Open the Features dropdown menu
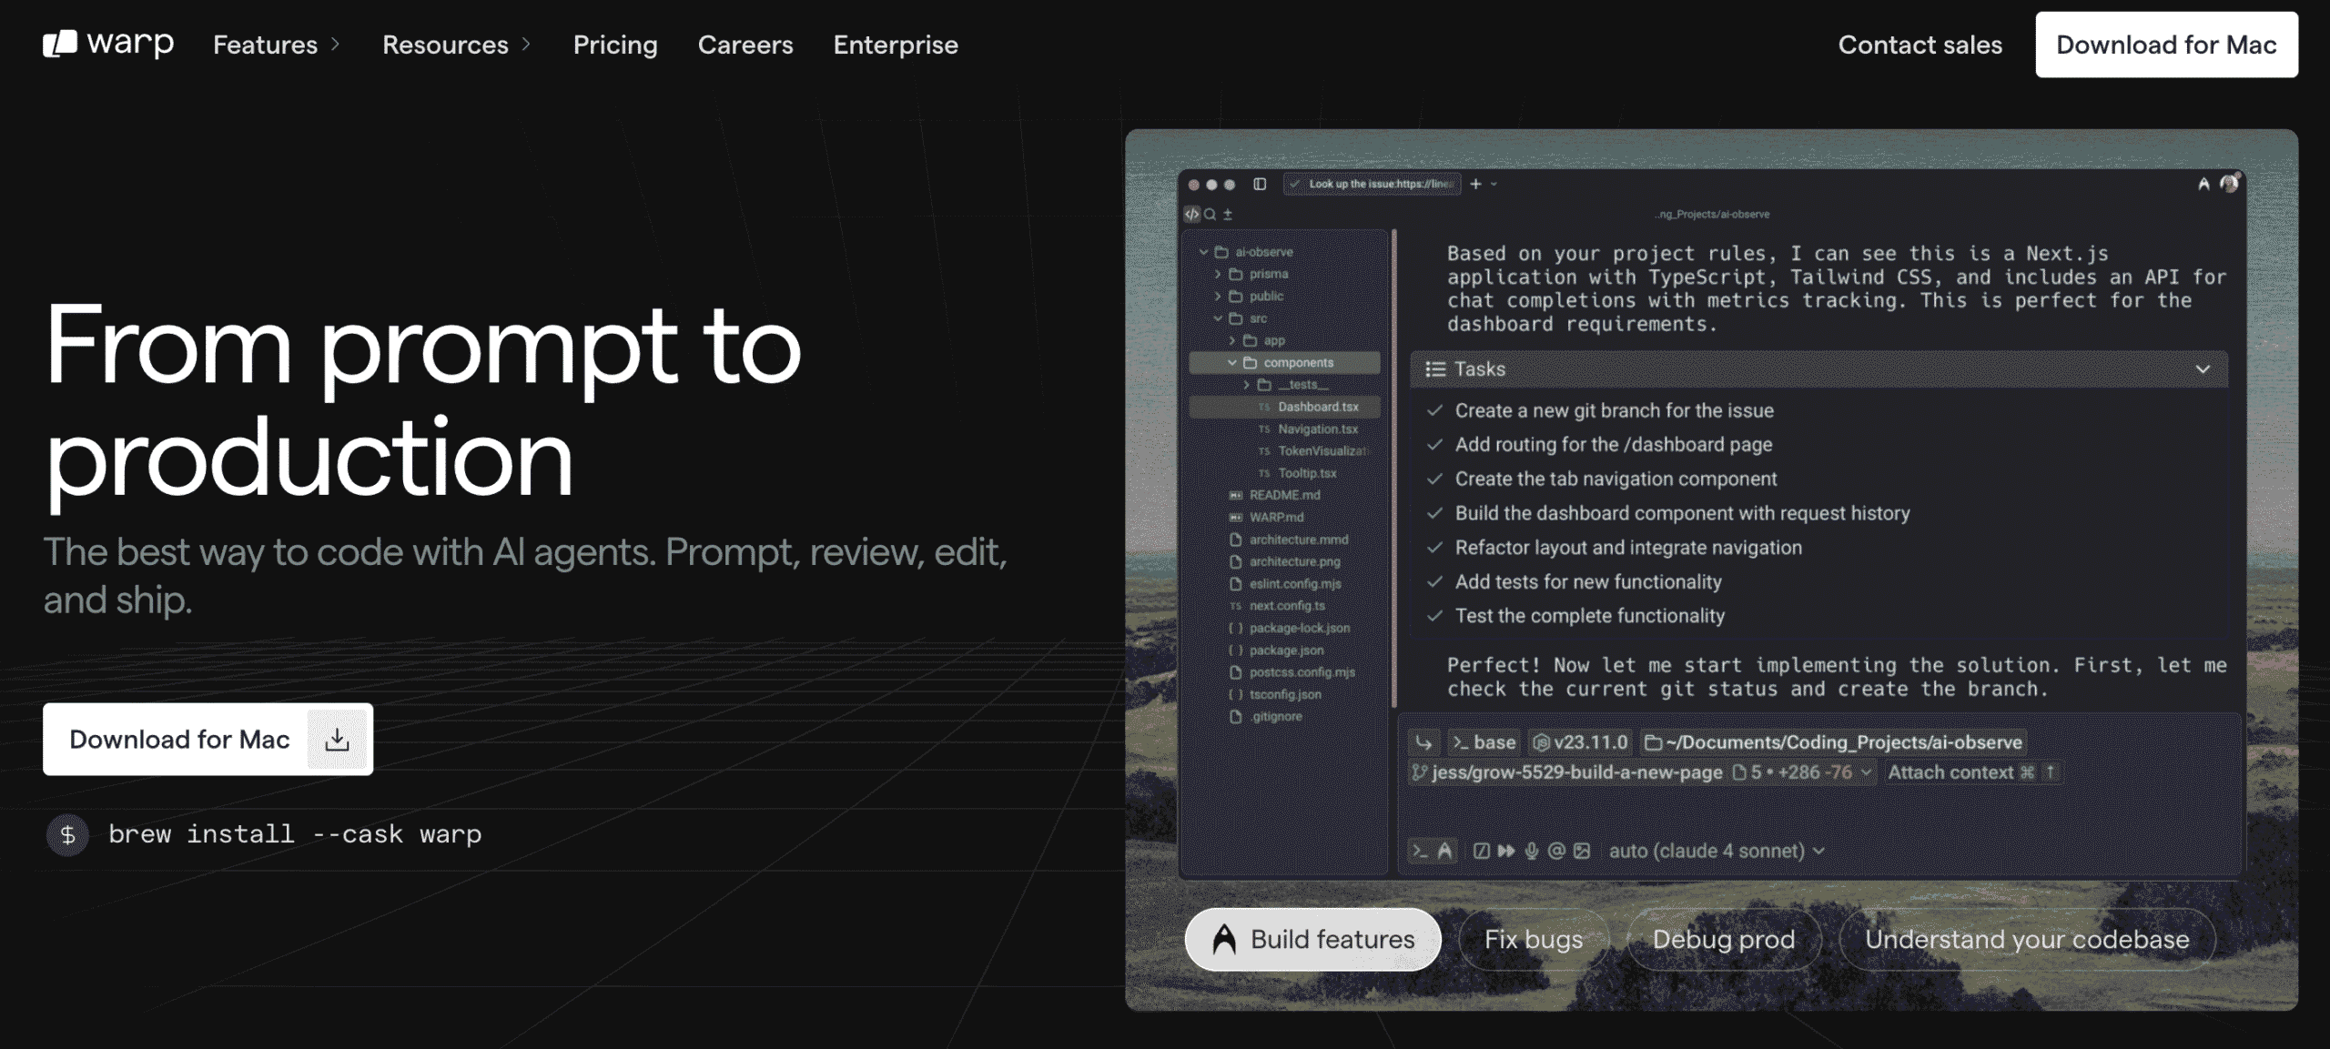This screenshot has width=2330, height=1049. pyautogui.click(x=277, y=44)
